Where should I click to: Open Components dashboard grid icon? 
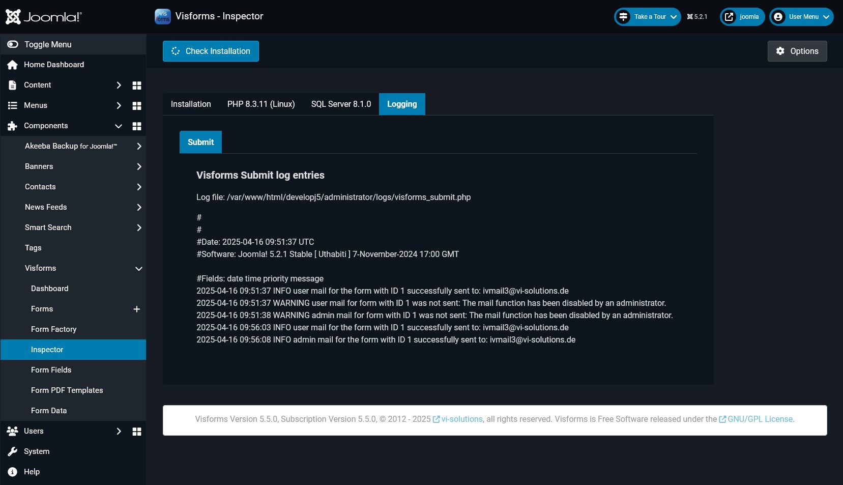[x=137, y=126]
